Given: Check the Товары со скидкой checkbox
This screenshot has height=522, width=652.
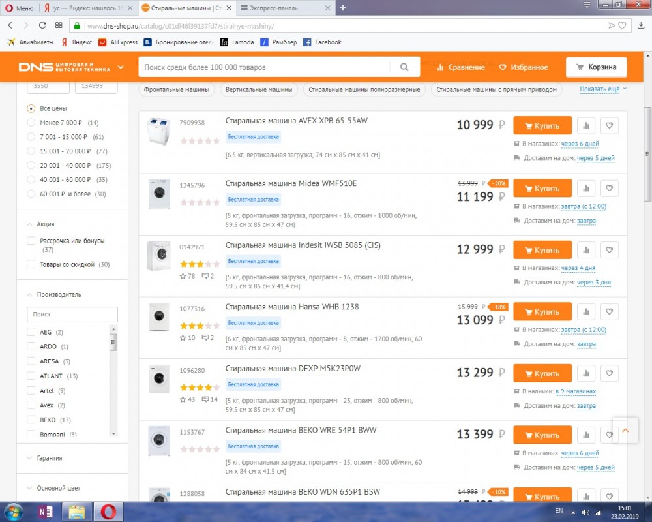Looking at the screenshot, I should (x=31, y=264).
